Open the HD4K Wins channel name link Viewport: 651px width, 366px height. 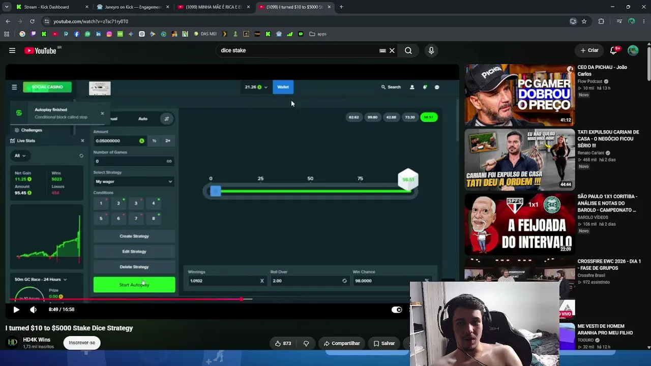37,340
